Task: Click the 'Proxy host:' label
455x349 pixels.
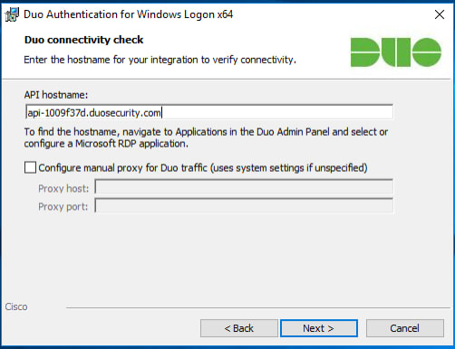Action: pyautogui.click(x=63, y=189)
